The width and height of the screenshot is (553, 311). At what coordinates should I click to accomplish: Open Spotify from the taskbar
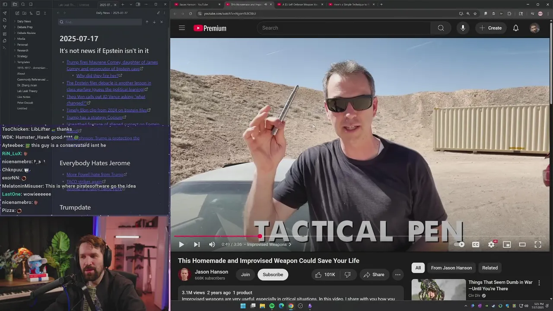point(272,306)
